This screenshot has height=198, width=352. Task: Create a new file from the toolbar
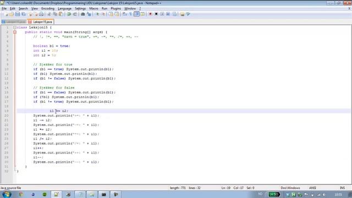tap(6, 14)
